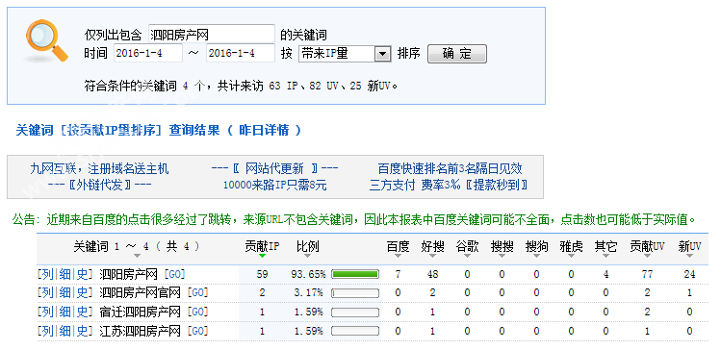Click 细 link for row 宿迁泗阳房产网

64,312
